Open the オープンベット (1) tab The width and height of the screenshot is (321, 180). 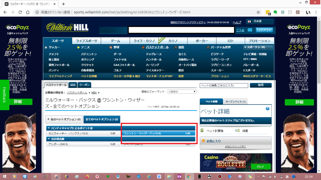coord(235,102)
